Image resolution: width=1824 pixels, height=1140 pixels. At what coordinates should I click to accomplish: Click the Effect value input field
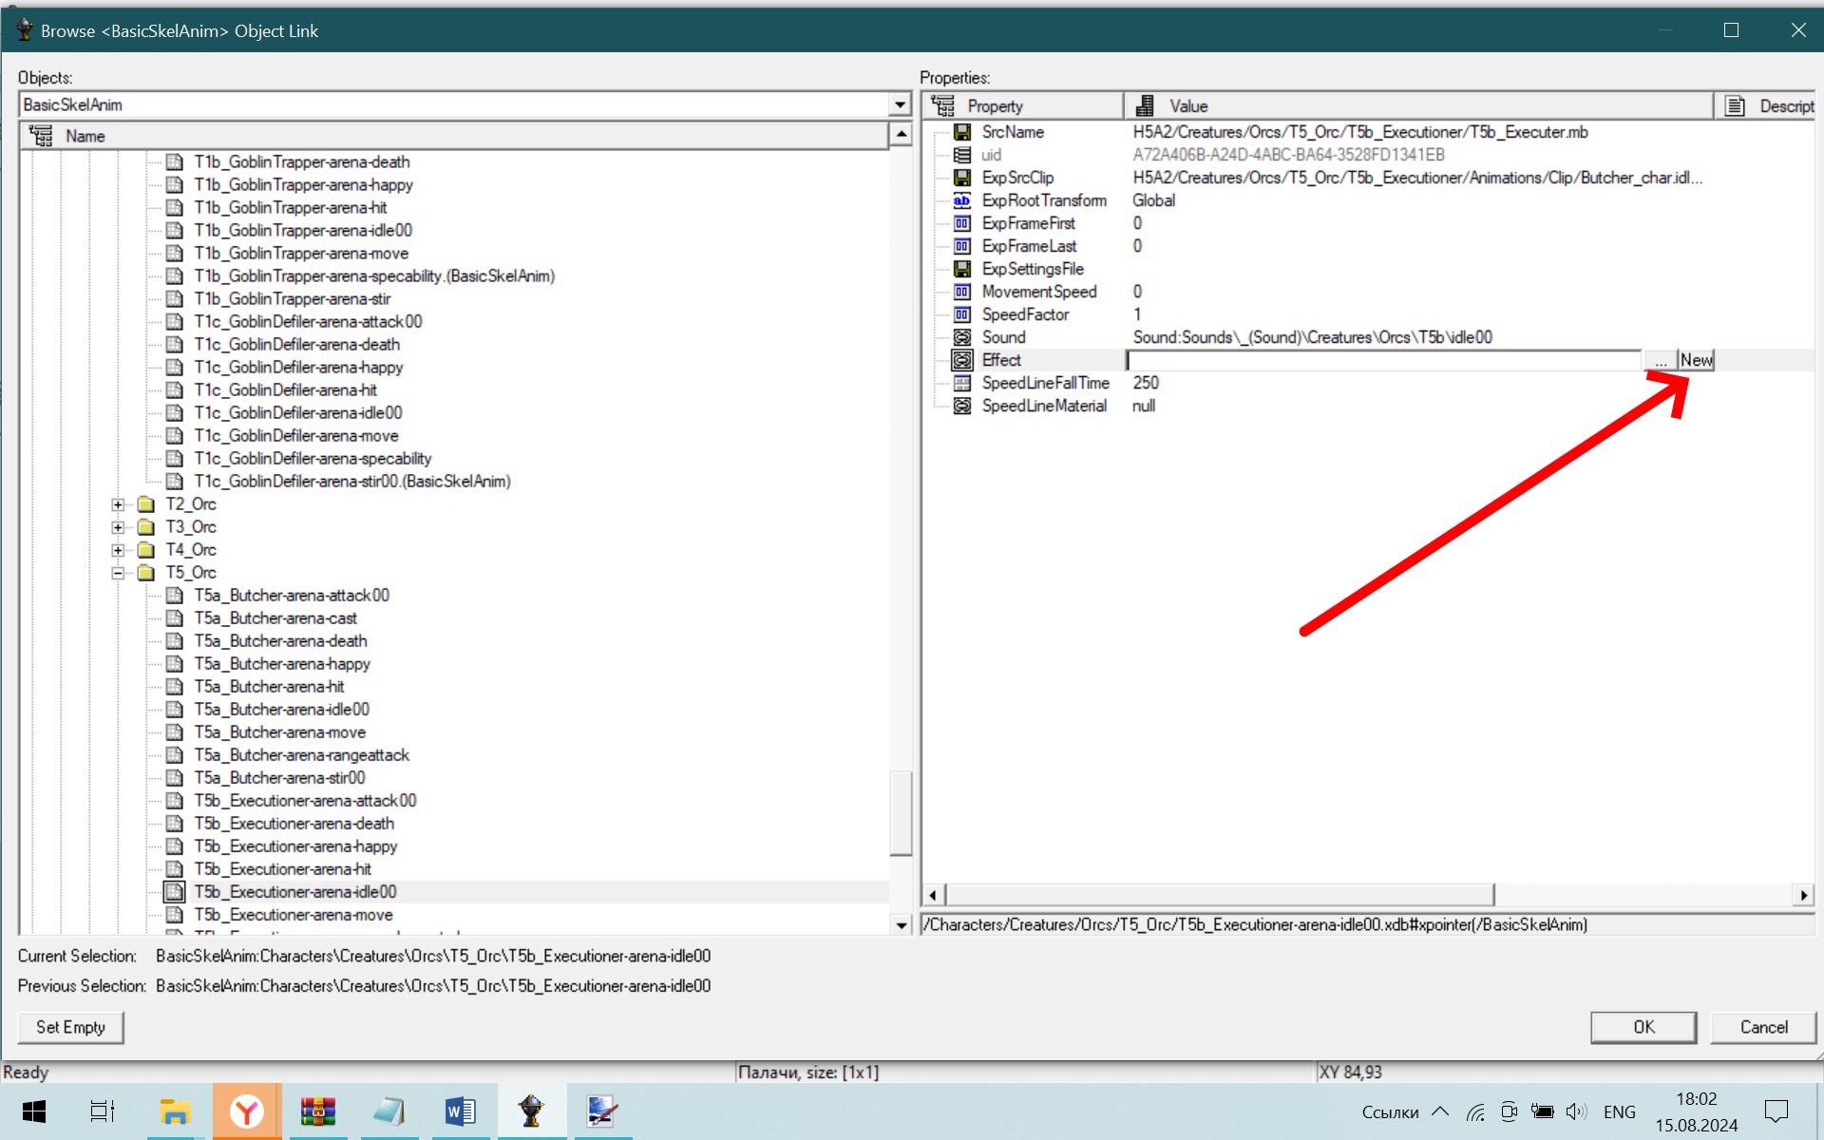[x=1384, y=360]
